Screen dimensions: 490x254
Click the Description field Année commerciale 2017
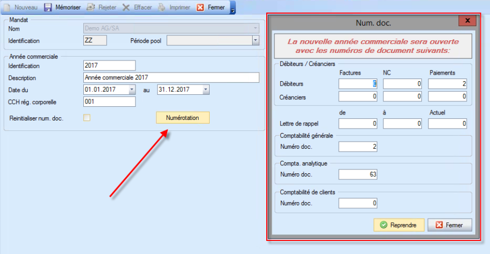(x=171, y=77)
